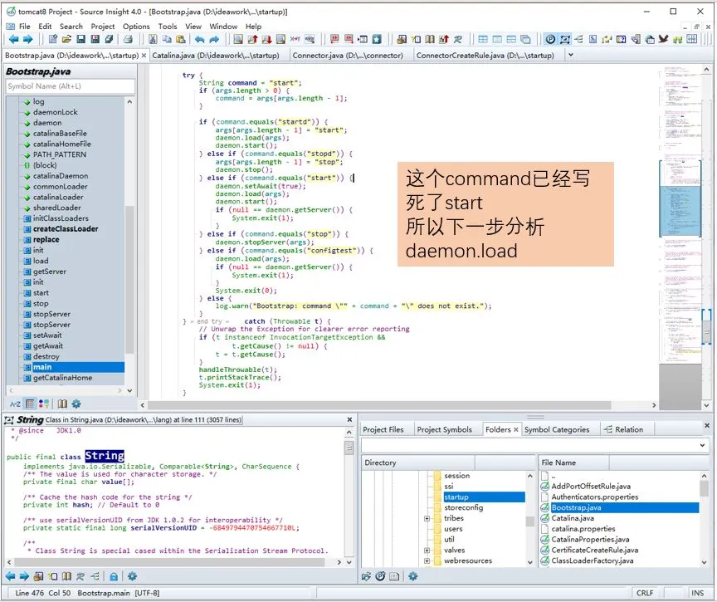This screenshot has height=602, width=717.
Task: Select Catalina.java in the File Name list
Action: pyautogui.click(x=573, y=518)
